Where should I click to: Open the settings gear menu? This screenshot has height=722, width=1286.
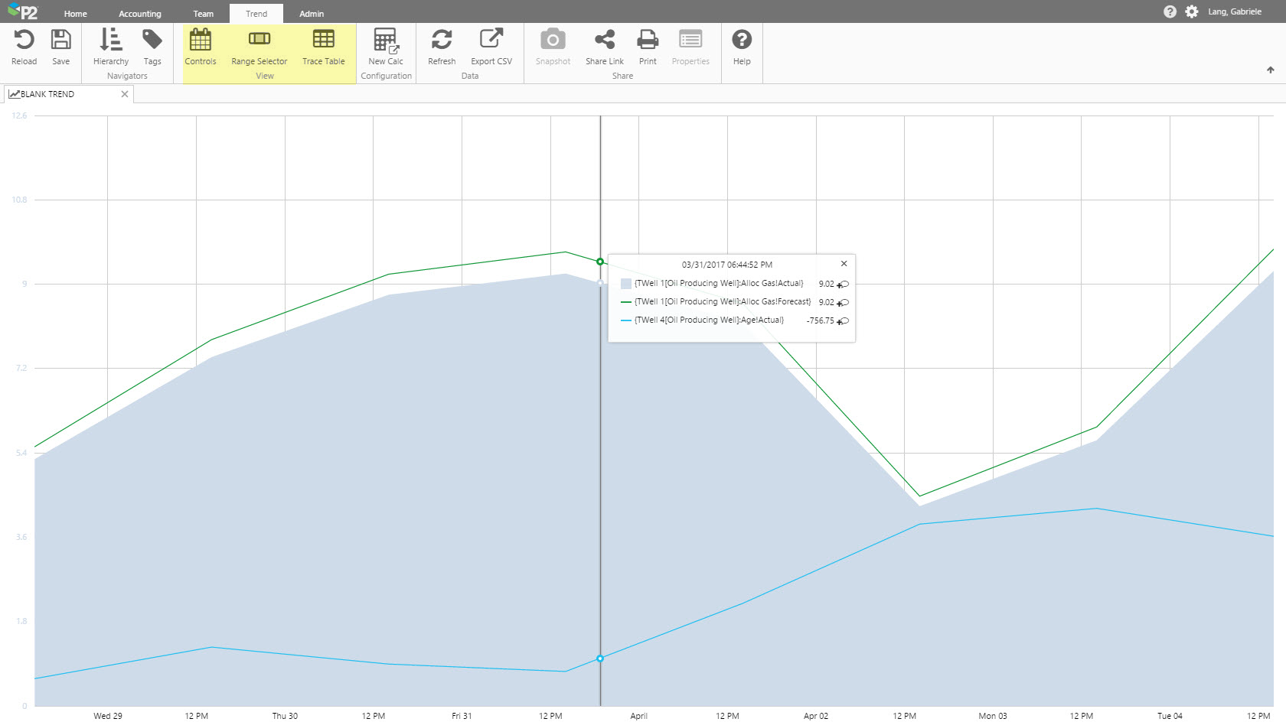coord(1192,11)
